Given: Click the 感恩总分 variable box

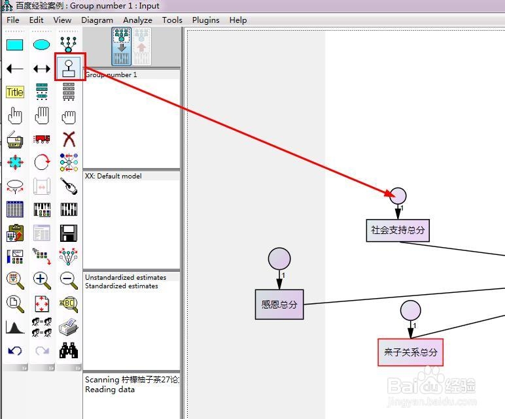Looking at the screenshot, I should pos(279,305).
